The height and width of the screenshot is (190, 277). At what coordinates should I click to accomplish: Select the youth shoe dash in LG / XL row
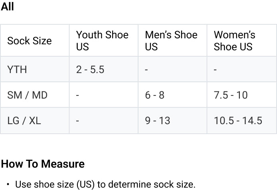(x=78, y=121)
